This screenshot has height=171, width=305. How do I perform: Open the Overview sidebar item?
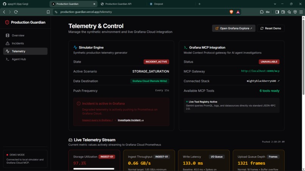pos(25,35)
